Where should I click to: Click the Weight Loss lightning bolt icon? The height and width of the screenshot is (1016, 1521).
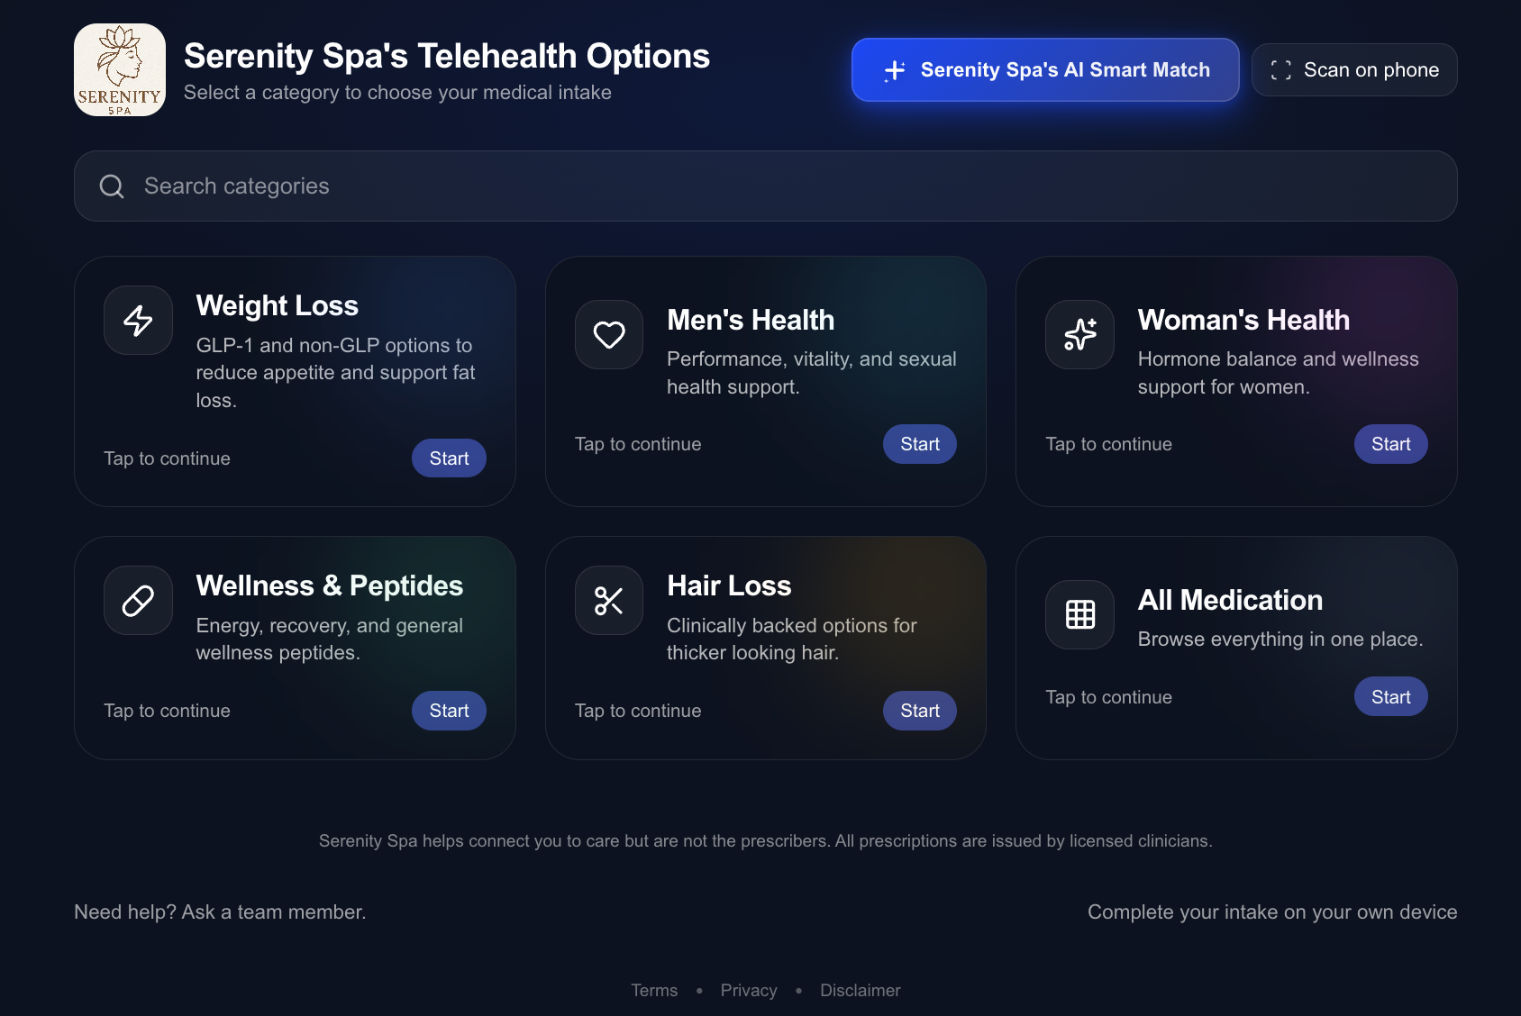138,320
